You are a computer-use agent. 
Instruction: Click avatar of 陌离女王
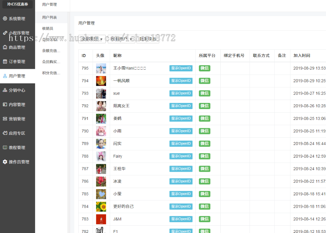pos(101,106)
